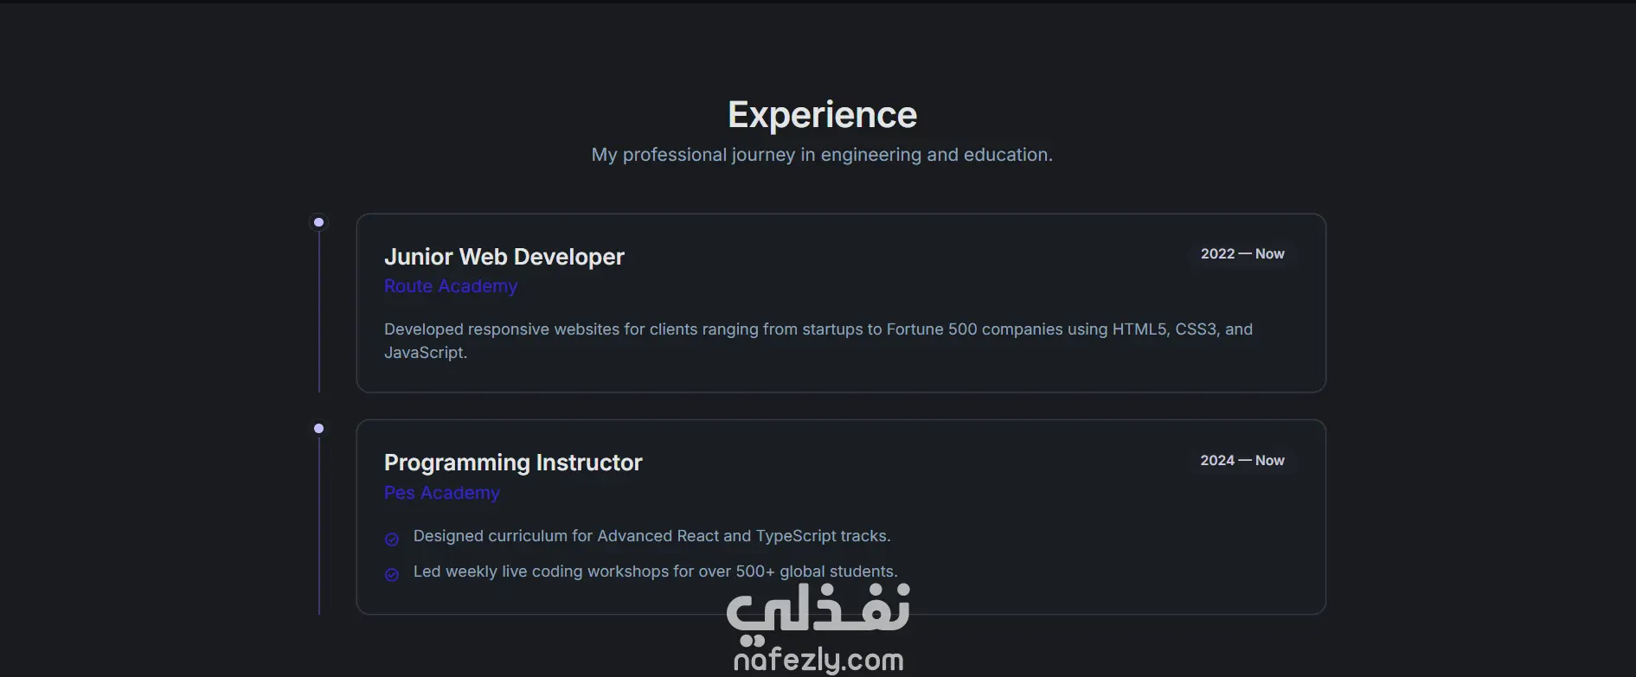Click the second timeline dot marker
Screen dimensions: 1636x677
[x=318, y=429]
